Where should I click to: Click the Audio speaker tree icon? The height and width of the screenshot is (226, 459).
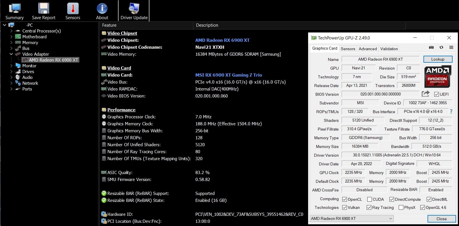tap(18, 77)
